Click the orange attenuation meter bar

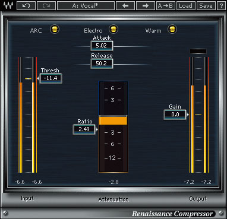(x=113, y=120)
